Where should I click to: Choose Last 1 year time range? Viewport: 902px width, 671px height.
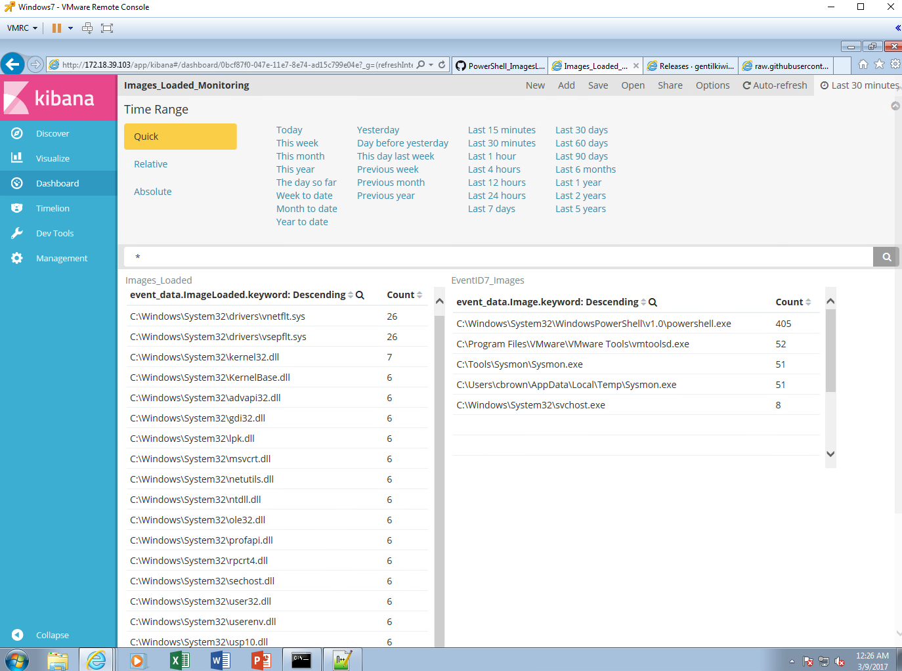[x=578, y=183]
